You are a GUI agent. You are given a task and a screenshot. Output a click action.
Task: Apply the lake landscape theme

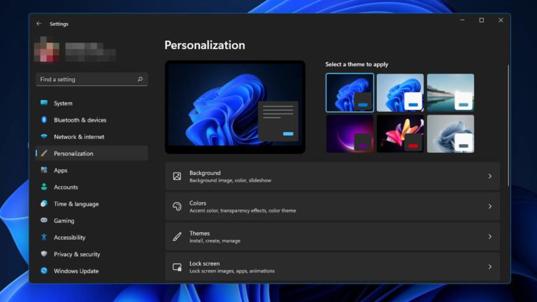coord(450,92)
